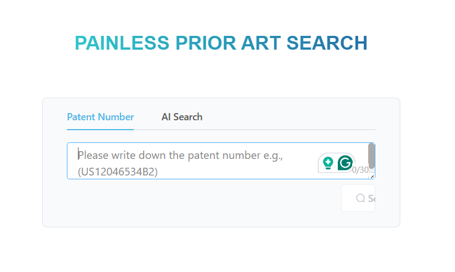This screenshot has height=272, width=455.
Task: Select the Patent Number tab
Action: 100,117
